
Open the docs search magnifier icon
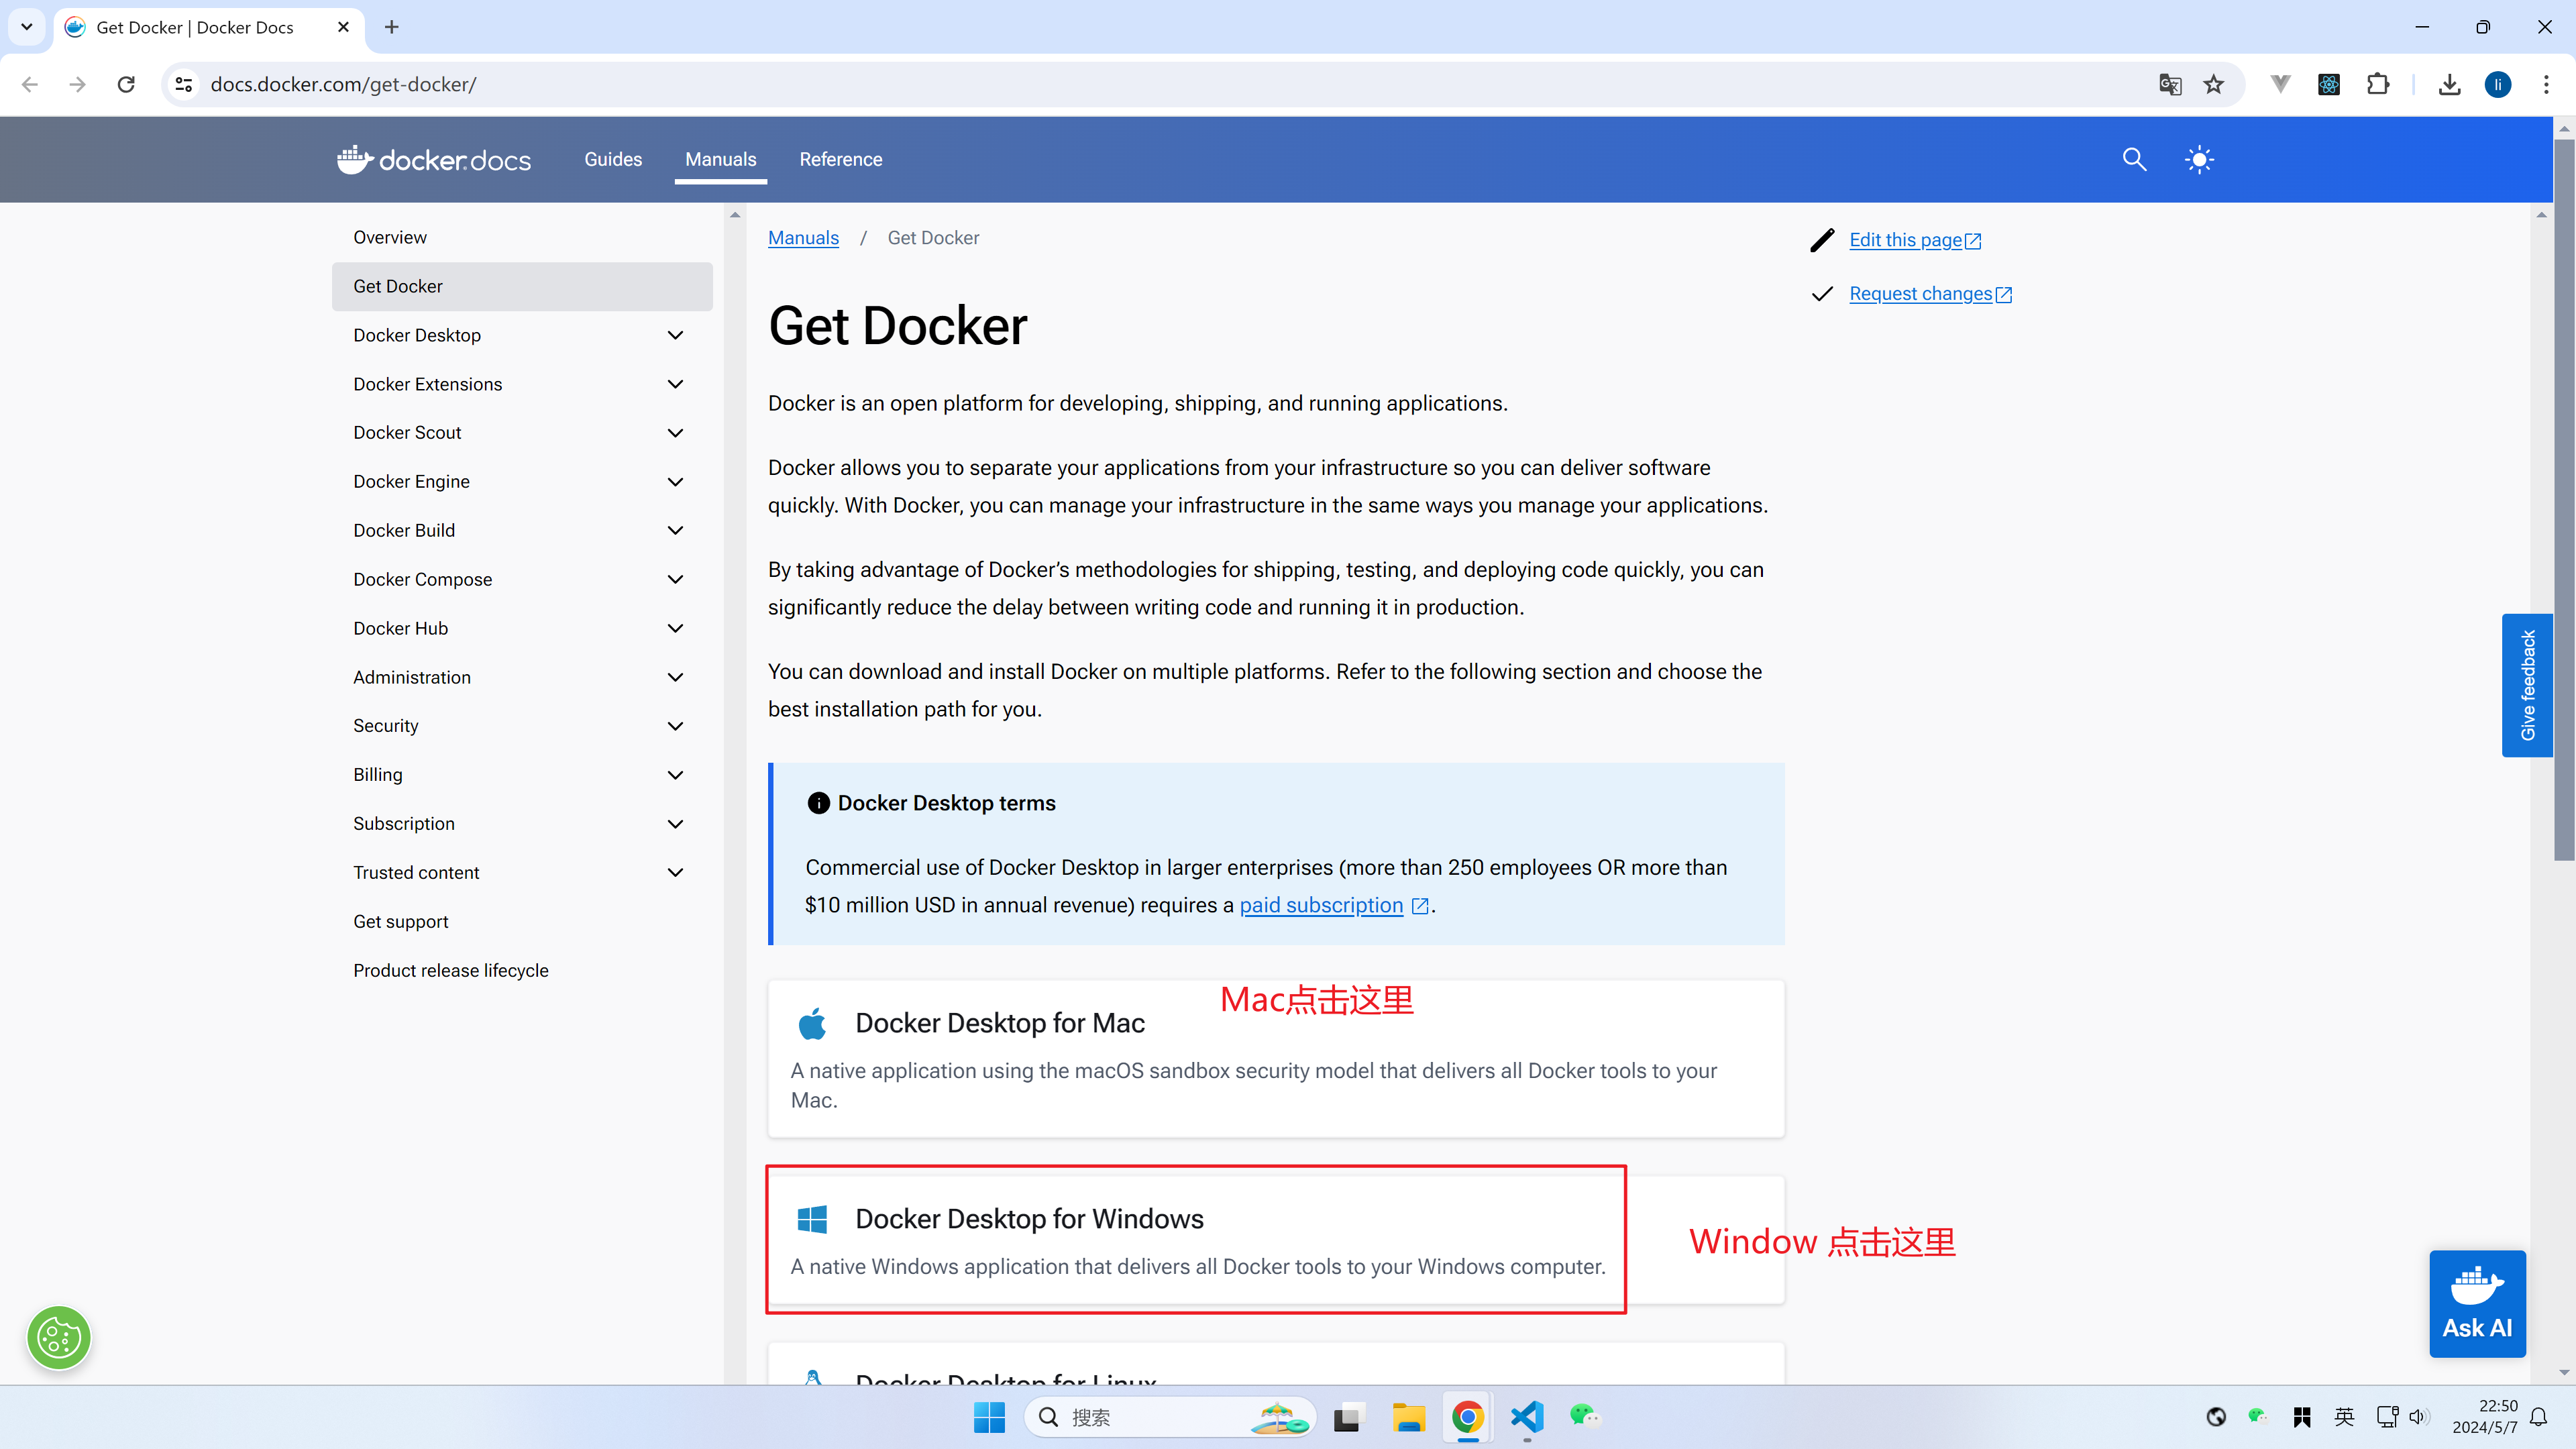pos(2134,160)
